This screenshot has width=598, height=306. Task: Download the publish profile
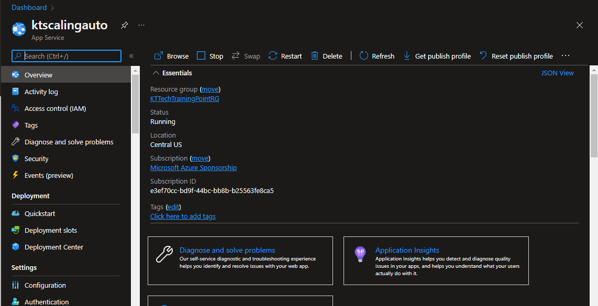pos(437,56)
